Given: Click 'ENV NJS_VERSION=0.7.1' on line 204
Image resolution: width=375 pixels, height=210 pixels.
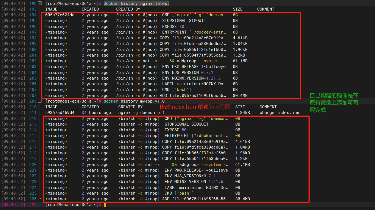Looking at the screenshot, I should point(188,73).
